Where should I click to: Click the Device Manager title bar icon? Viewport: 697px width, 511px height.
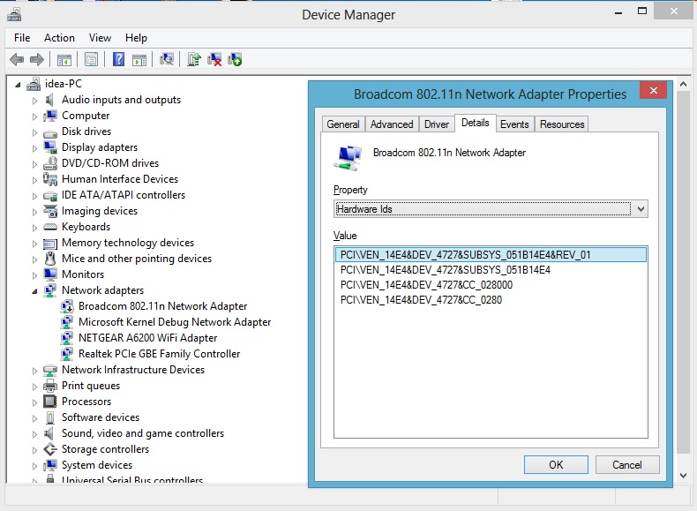tap(14, 15)
